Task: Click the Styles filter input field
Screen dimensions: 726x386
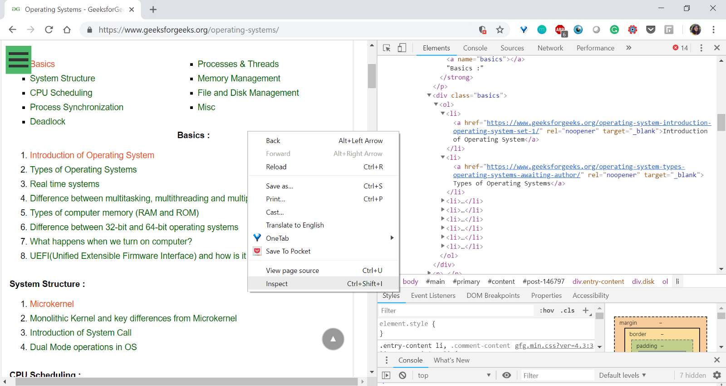Action: click(x=456, y=311)
